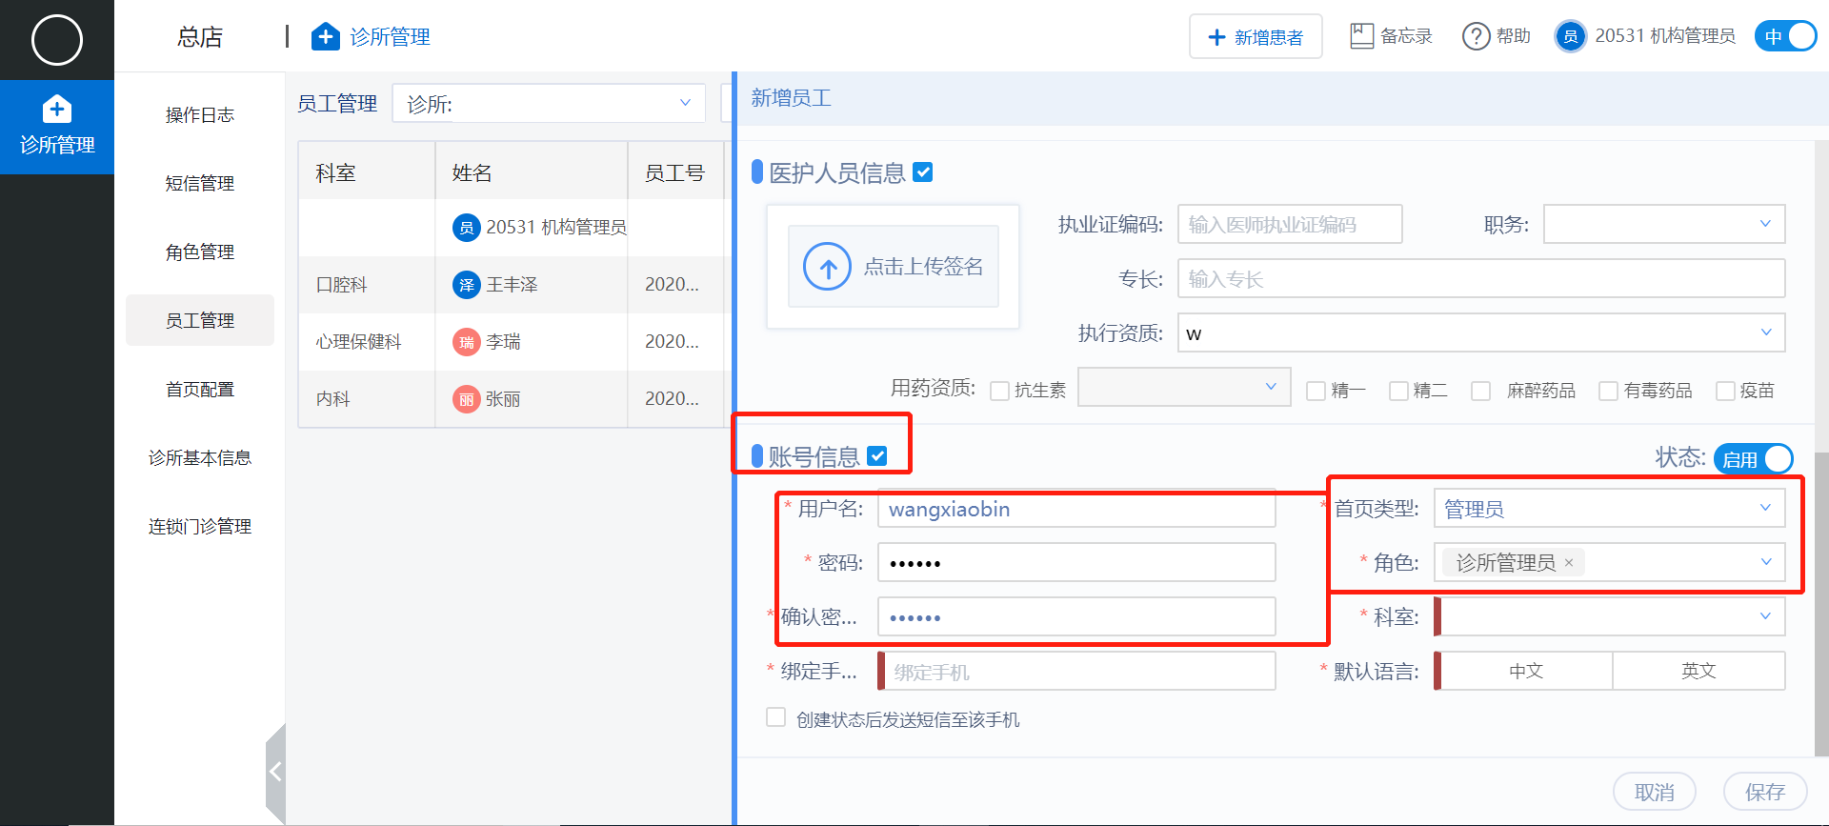Open 连锁门诊管理 menu item
This screenshot has width=1829, height=826.
coord(200,527)
